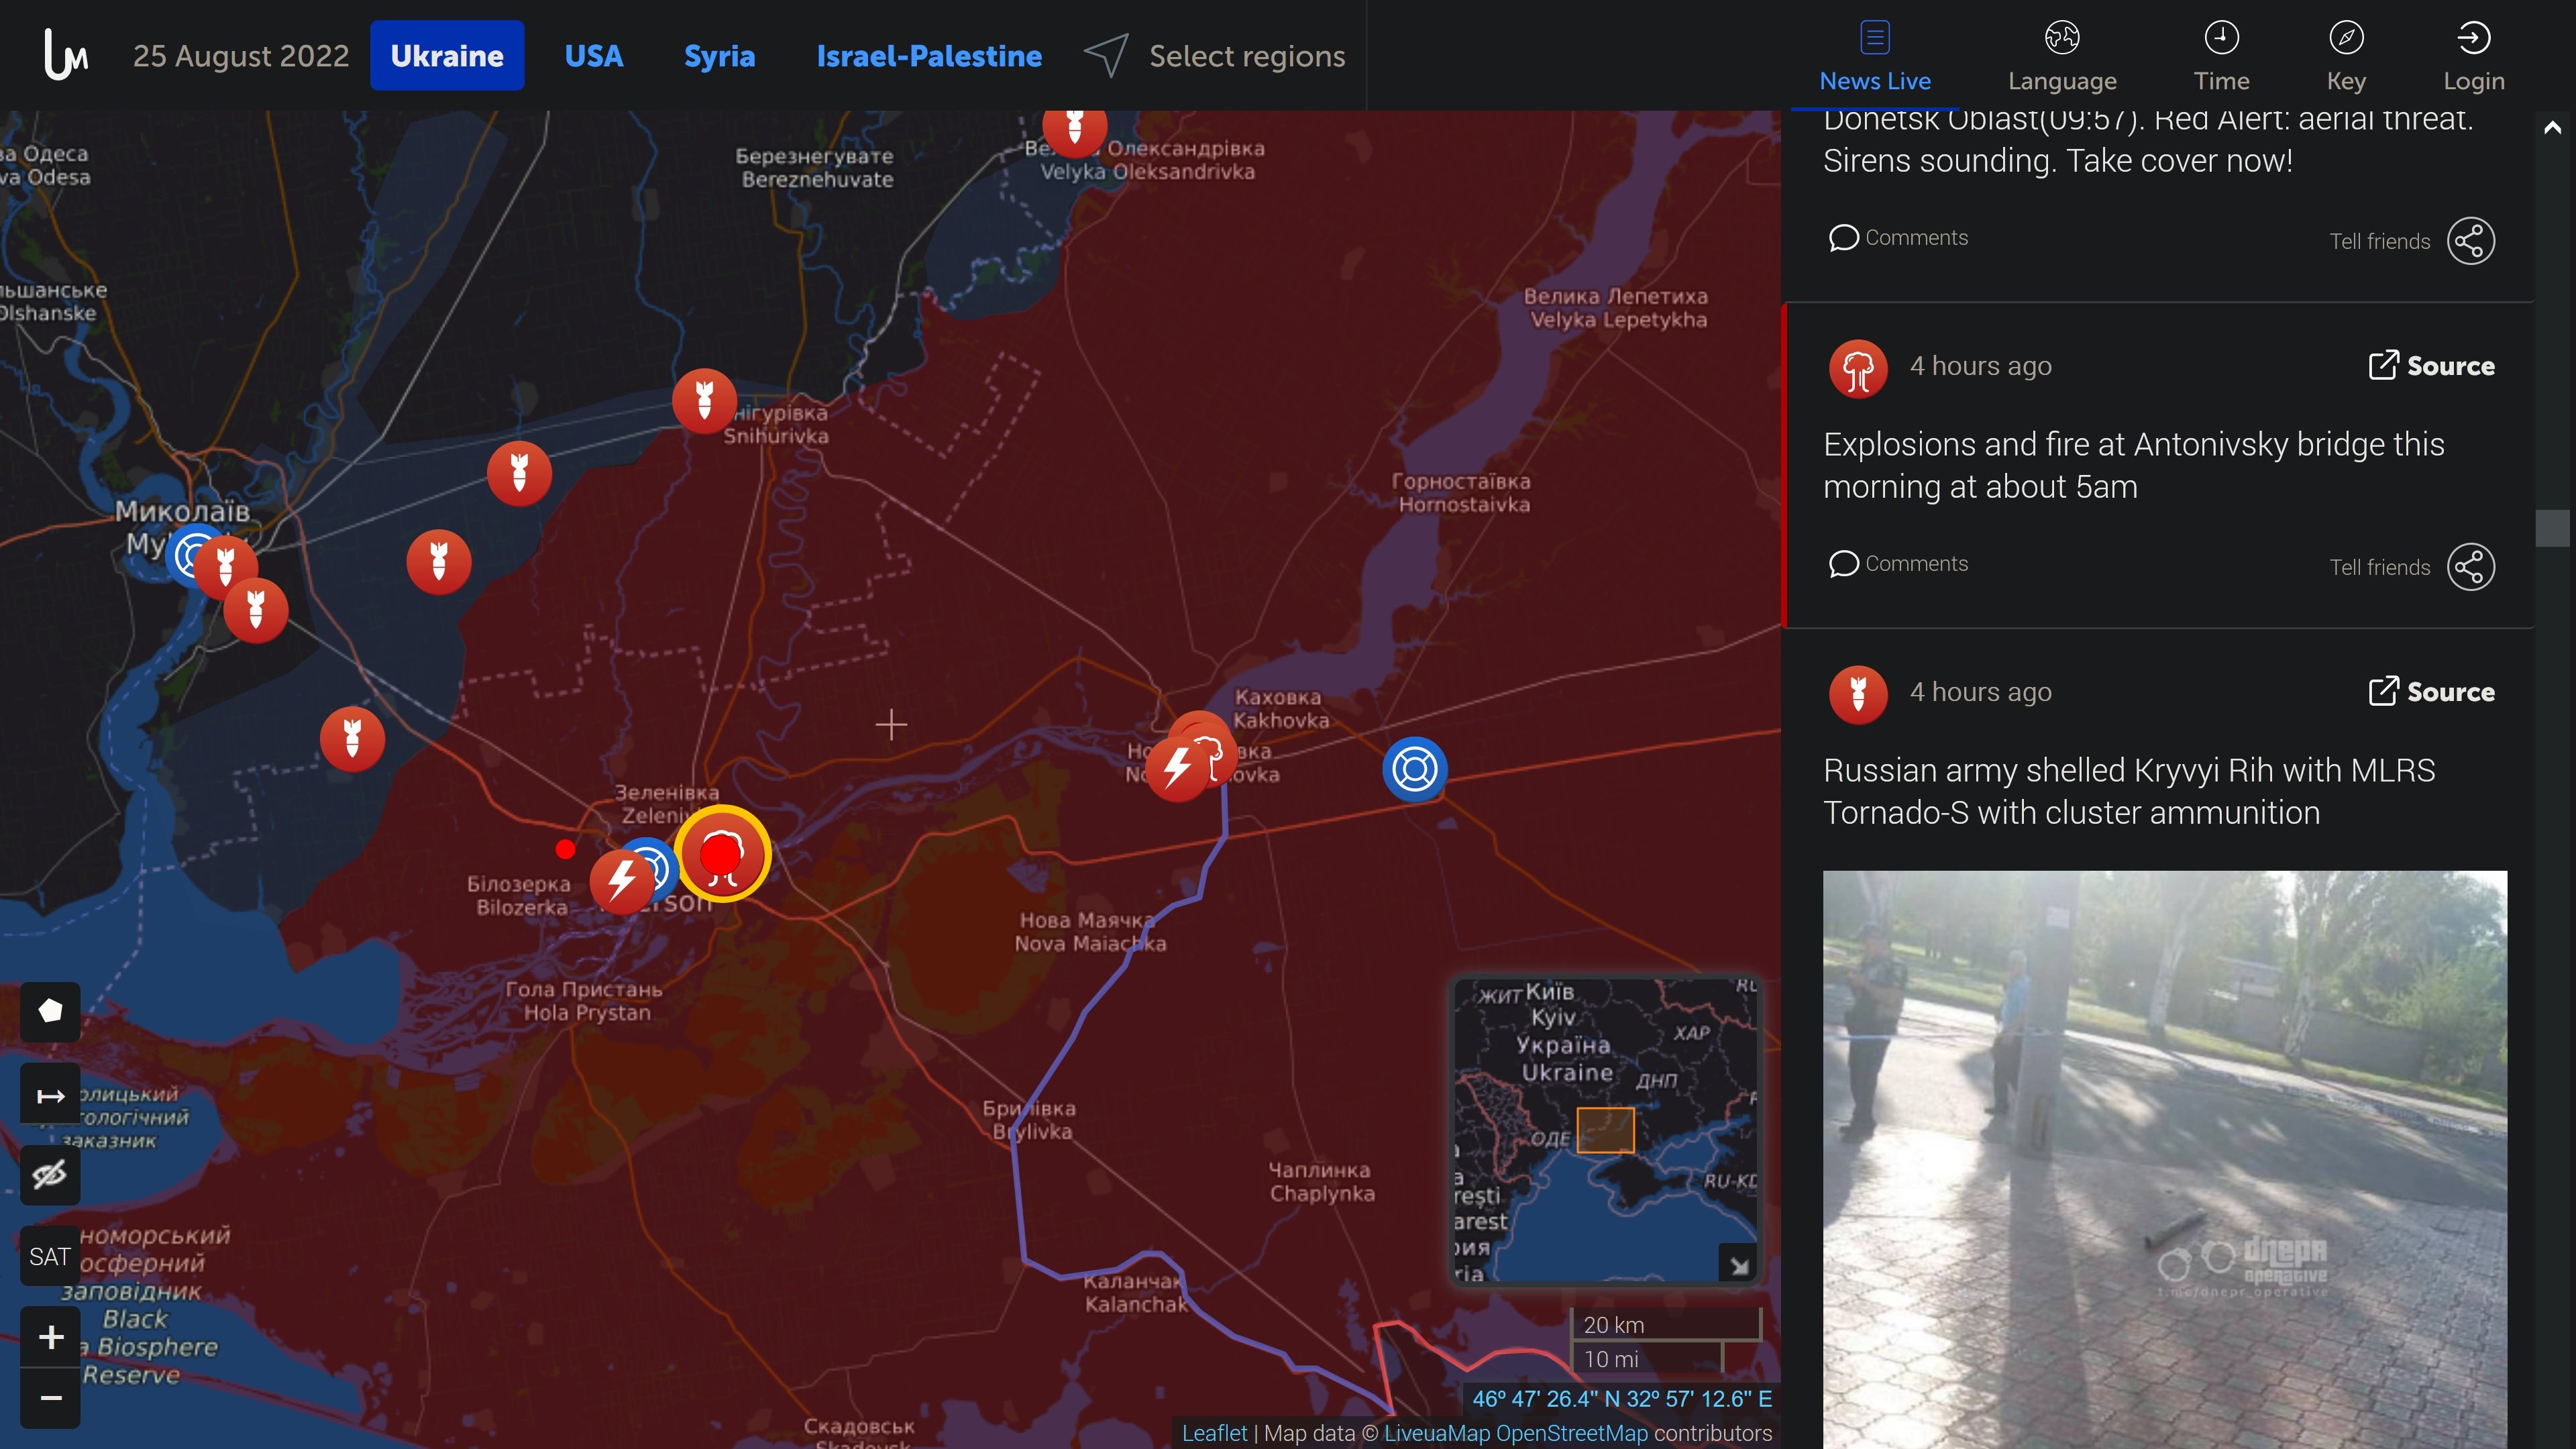Click the lightning marker at Nova Kakhovka
The width and height of the screenshot is (2576, 1449).
coord(1177,768)
